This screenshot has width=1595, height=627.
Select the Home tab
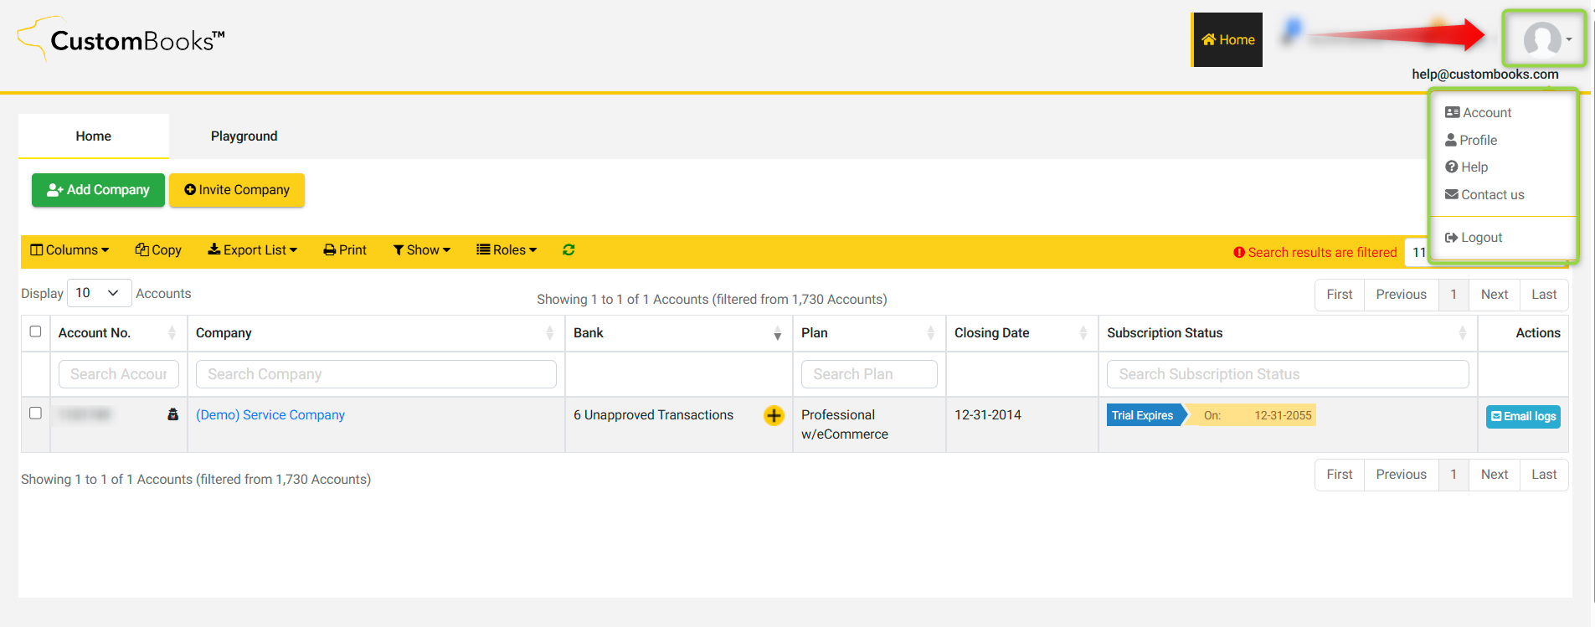pyautogui.click(x=94, y=136)
